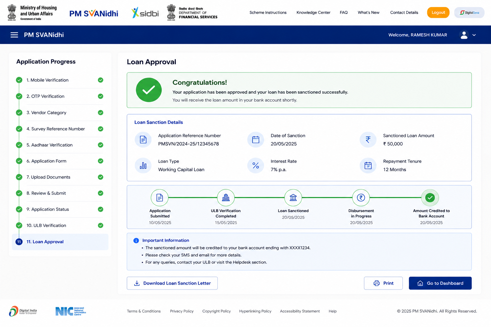491x327 pixels.
Task: Click the SIDBI logo
Action: [x=145, y=13]
